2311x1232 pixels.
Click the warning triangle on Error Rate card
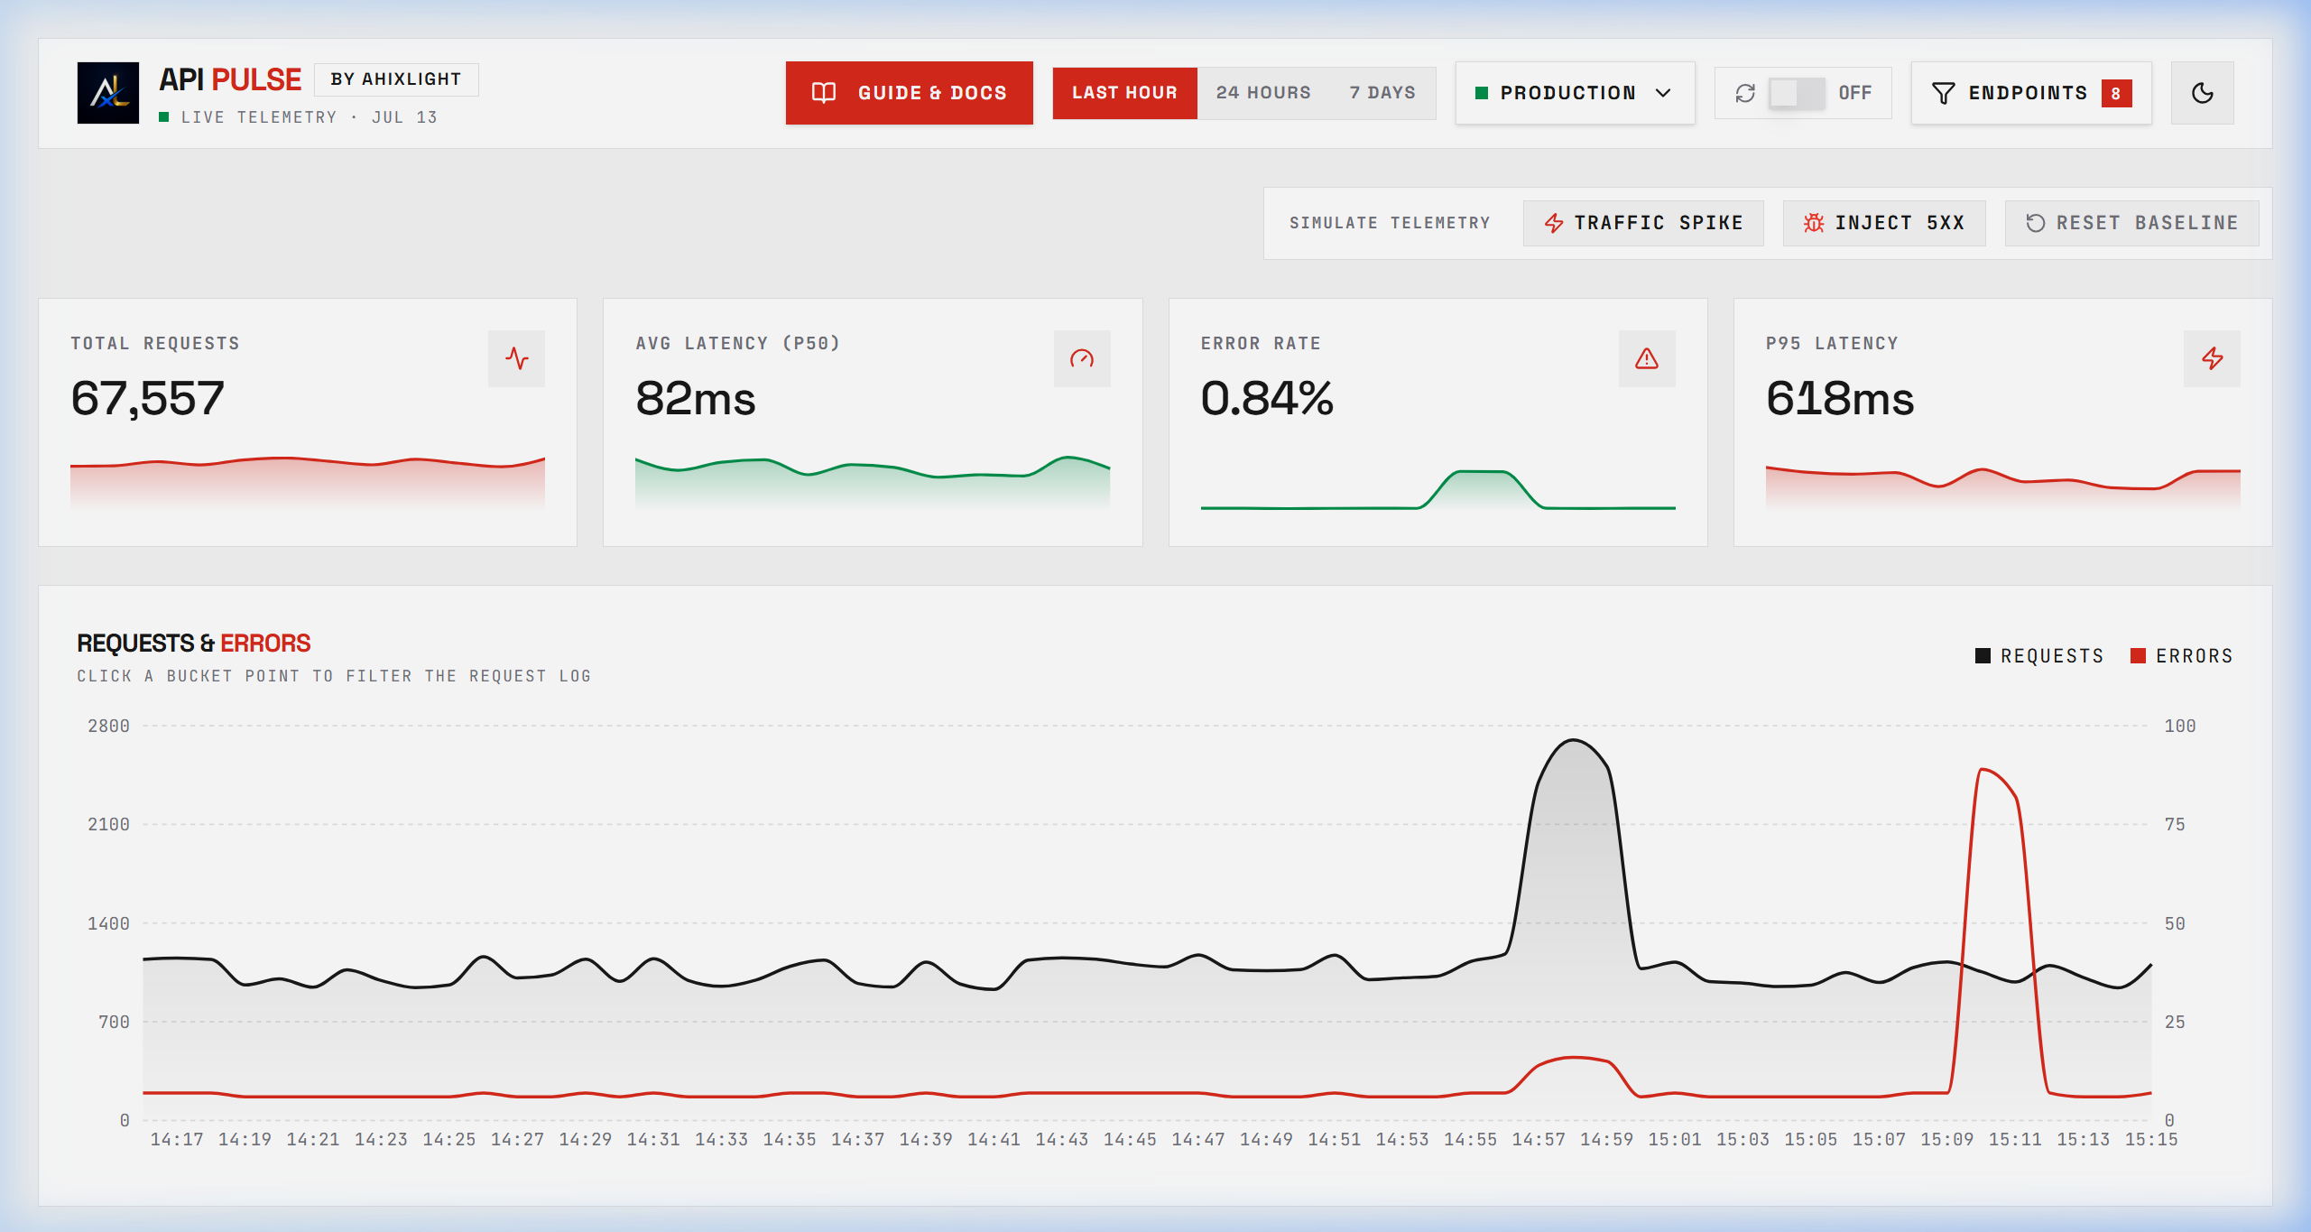click(1647, 358)
